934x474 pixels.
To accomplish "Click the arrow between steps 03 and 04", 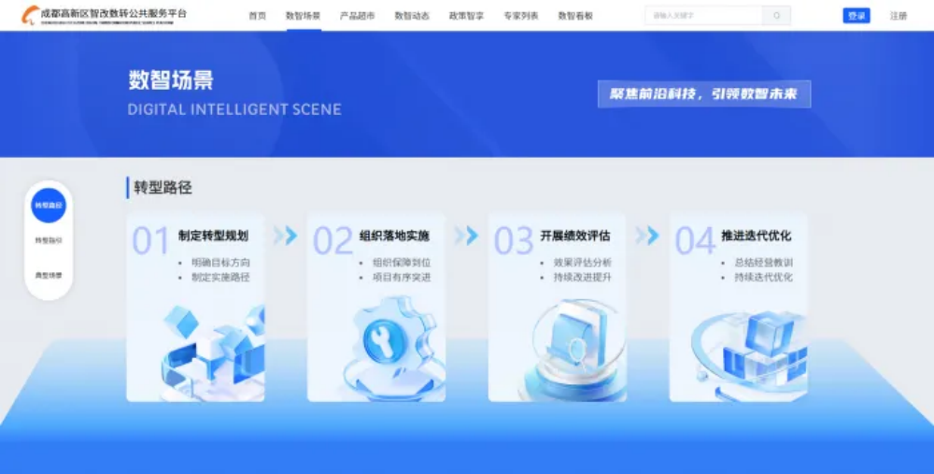I will [647, 236].
